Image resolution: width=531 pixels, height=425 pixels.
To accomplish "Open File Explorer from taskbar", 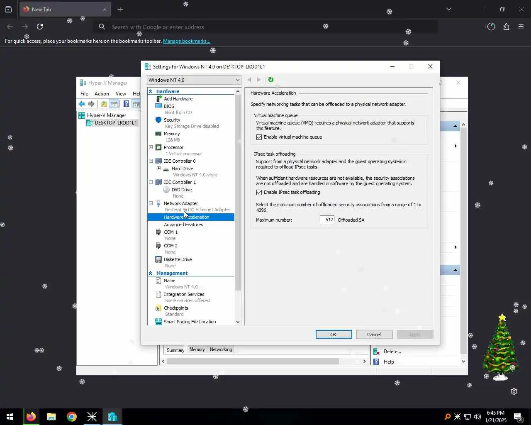I will (51, 417).
